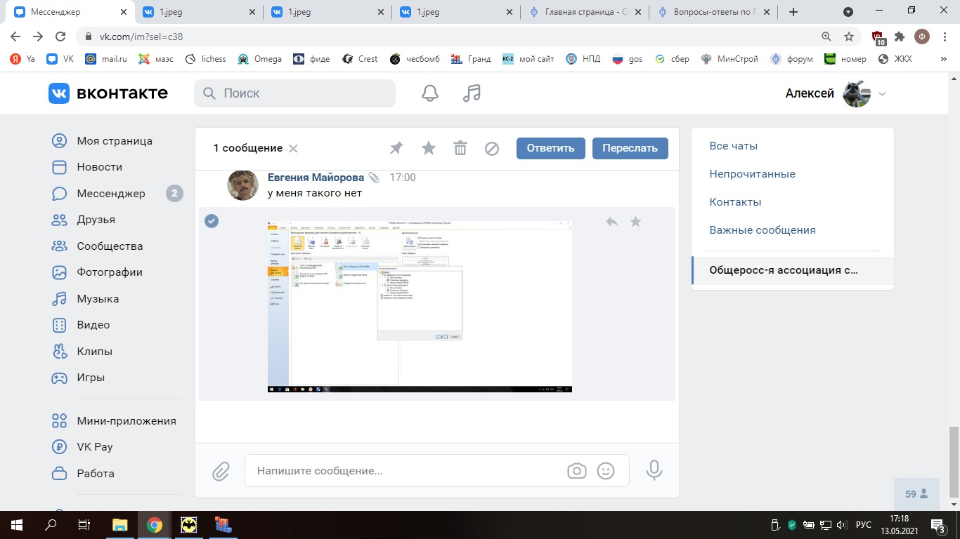Open Евгения Майорова's avatar
The image size is (960, 539).
[242, 185]
